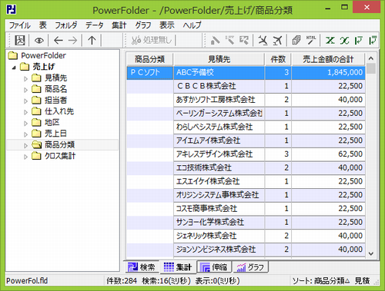Expand the 仕入れ先 folder

pyautogui.click(x=25, y=112)
